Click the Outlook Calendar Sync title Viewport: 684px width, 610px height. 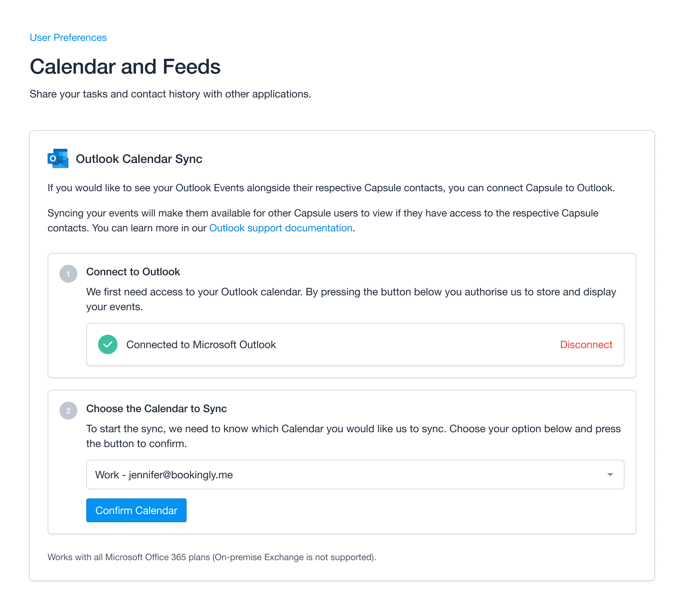(x=139, y=159)
